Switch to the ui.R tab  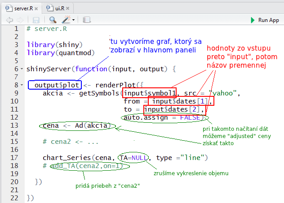tap(58, 9)
